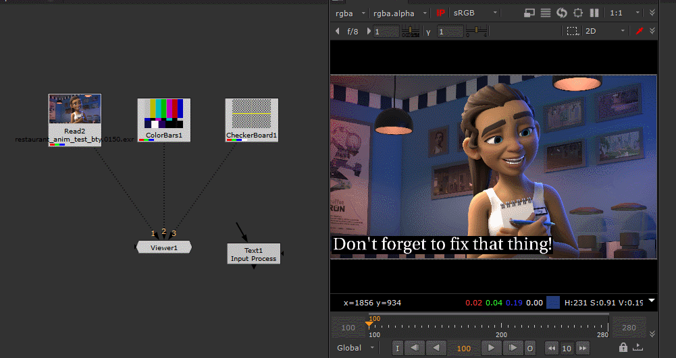
Task: Expand the second viewer toolbar chevron
Action: [652, 31]
